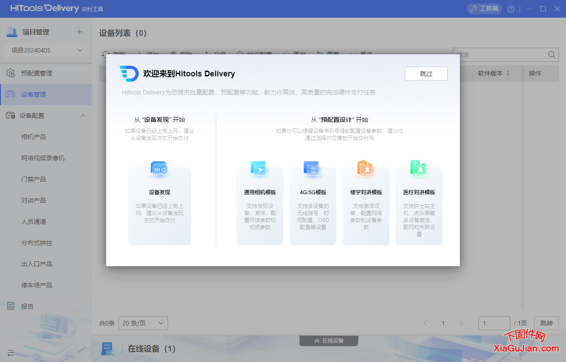The height and width of the screenshot is (362, 566).
Task: Click the 楼宇对讲模板 orange icon
Action: [366, 169]
